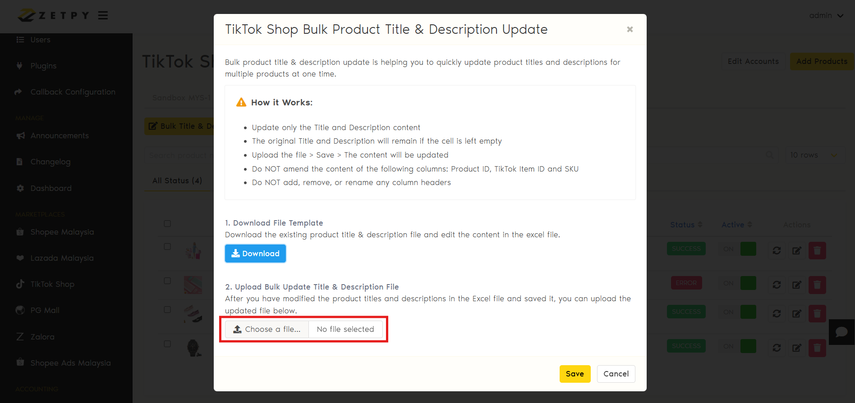Open the admin user dropdown
This screenshot has width=855, height=403.
(x=826, y=16)
